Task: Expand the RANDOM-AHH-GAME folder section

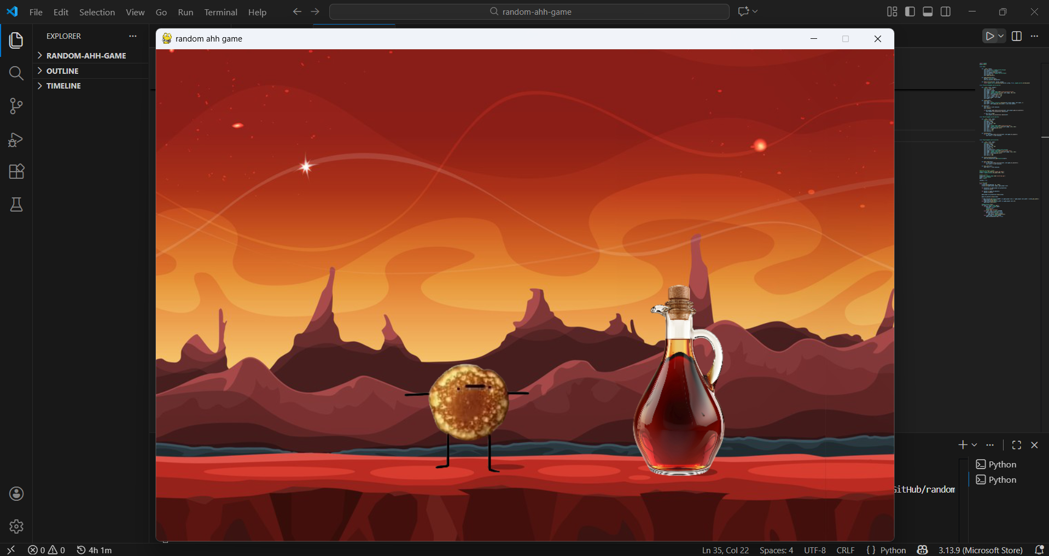Action: tap(86, 56)
